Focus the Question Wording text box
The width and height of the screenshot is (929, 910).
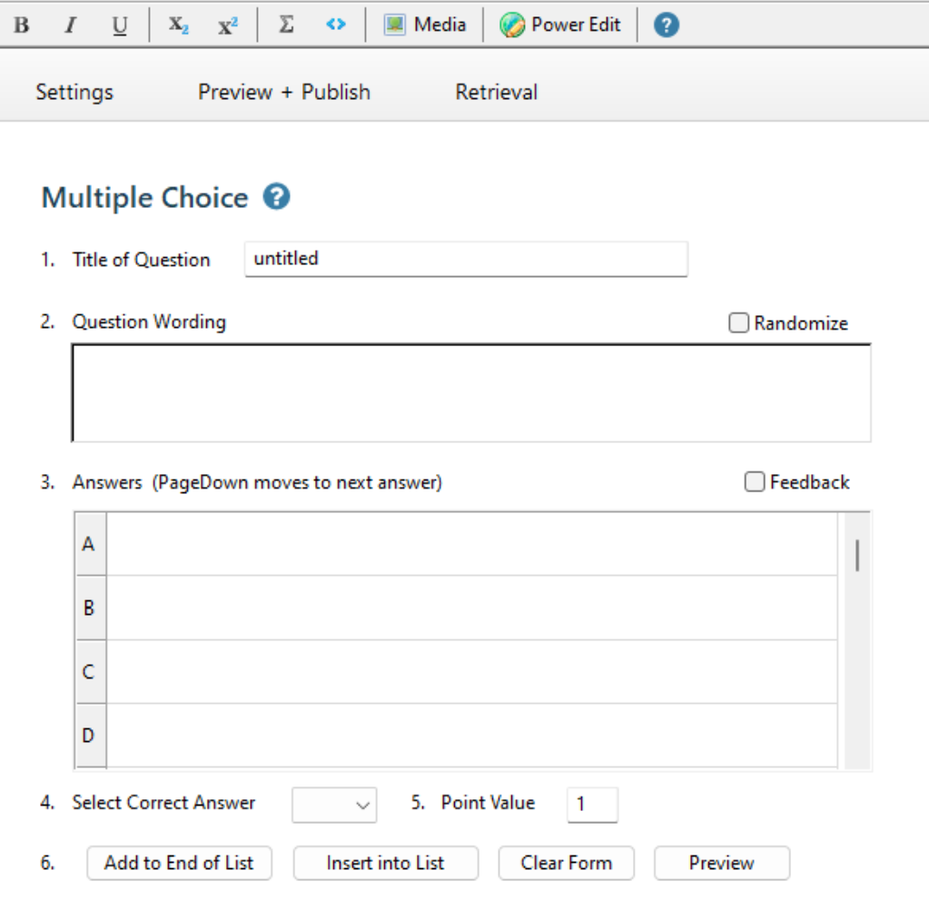point(471,393)
